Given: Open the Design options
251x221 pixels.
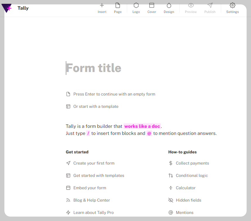Looking at the screenshot, I should pos(169,8).
